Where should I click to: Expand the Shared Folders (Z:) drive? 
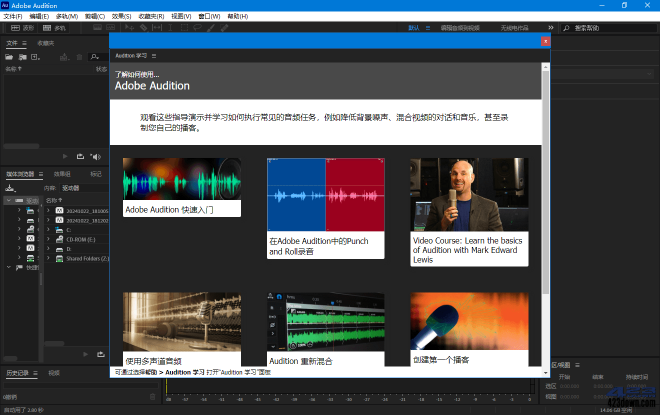tap(48, 258)
